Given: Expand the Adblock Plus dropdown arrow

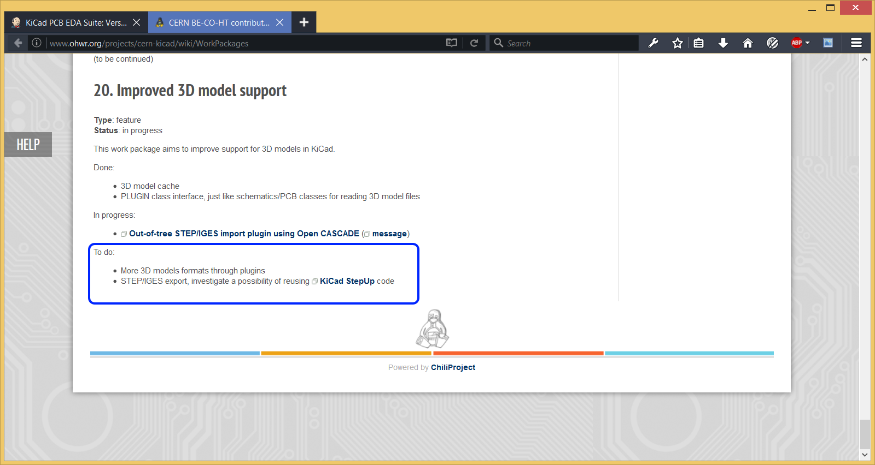Looking at the screenshot, I should click(808, 43).
